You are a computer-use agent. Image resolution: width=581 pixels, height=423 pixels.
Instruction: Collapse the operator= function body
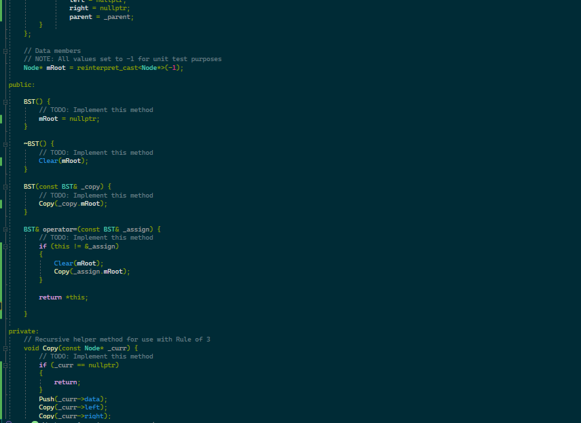coord(5,229)
